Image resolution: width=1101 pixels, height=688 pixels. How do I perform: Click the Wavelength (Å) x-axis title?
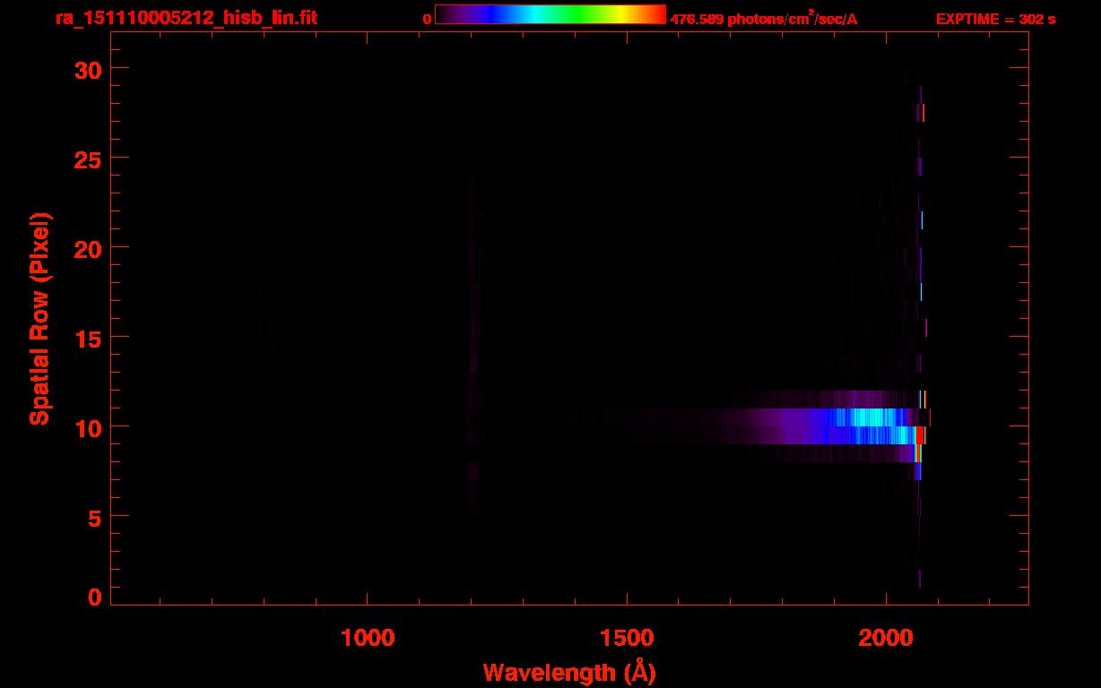click(x=569, y=672)
